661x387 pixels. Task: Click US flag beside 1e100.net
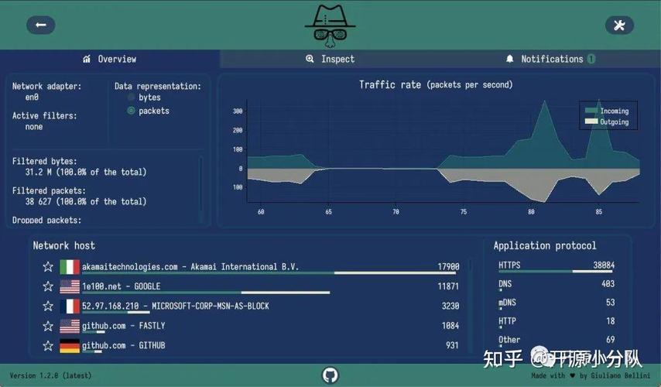coord(70,286)
